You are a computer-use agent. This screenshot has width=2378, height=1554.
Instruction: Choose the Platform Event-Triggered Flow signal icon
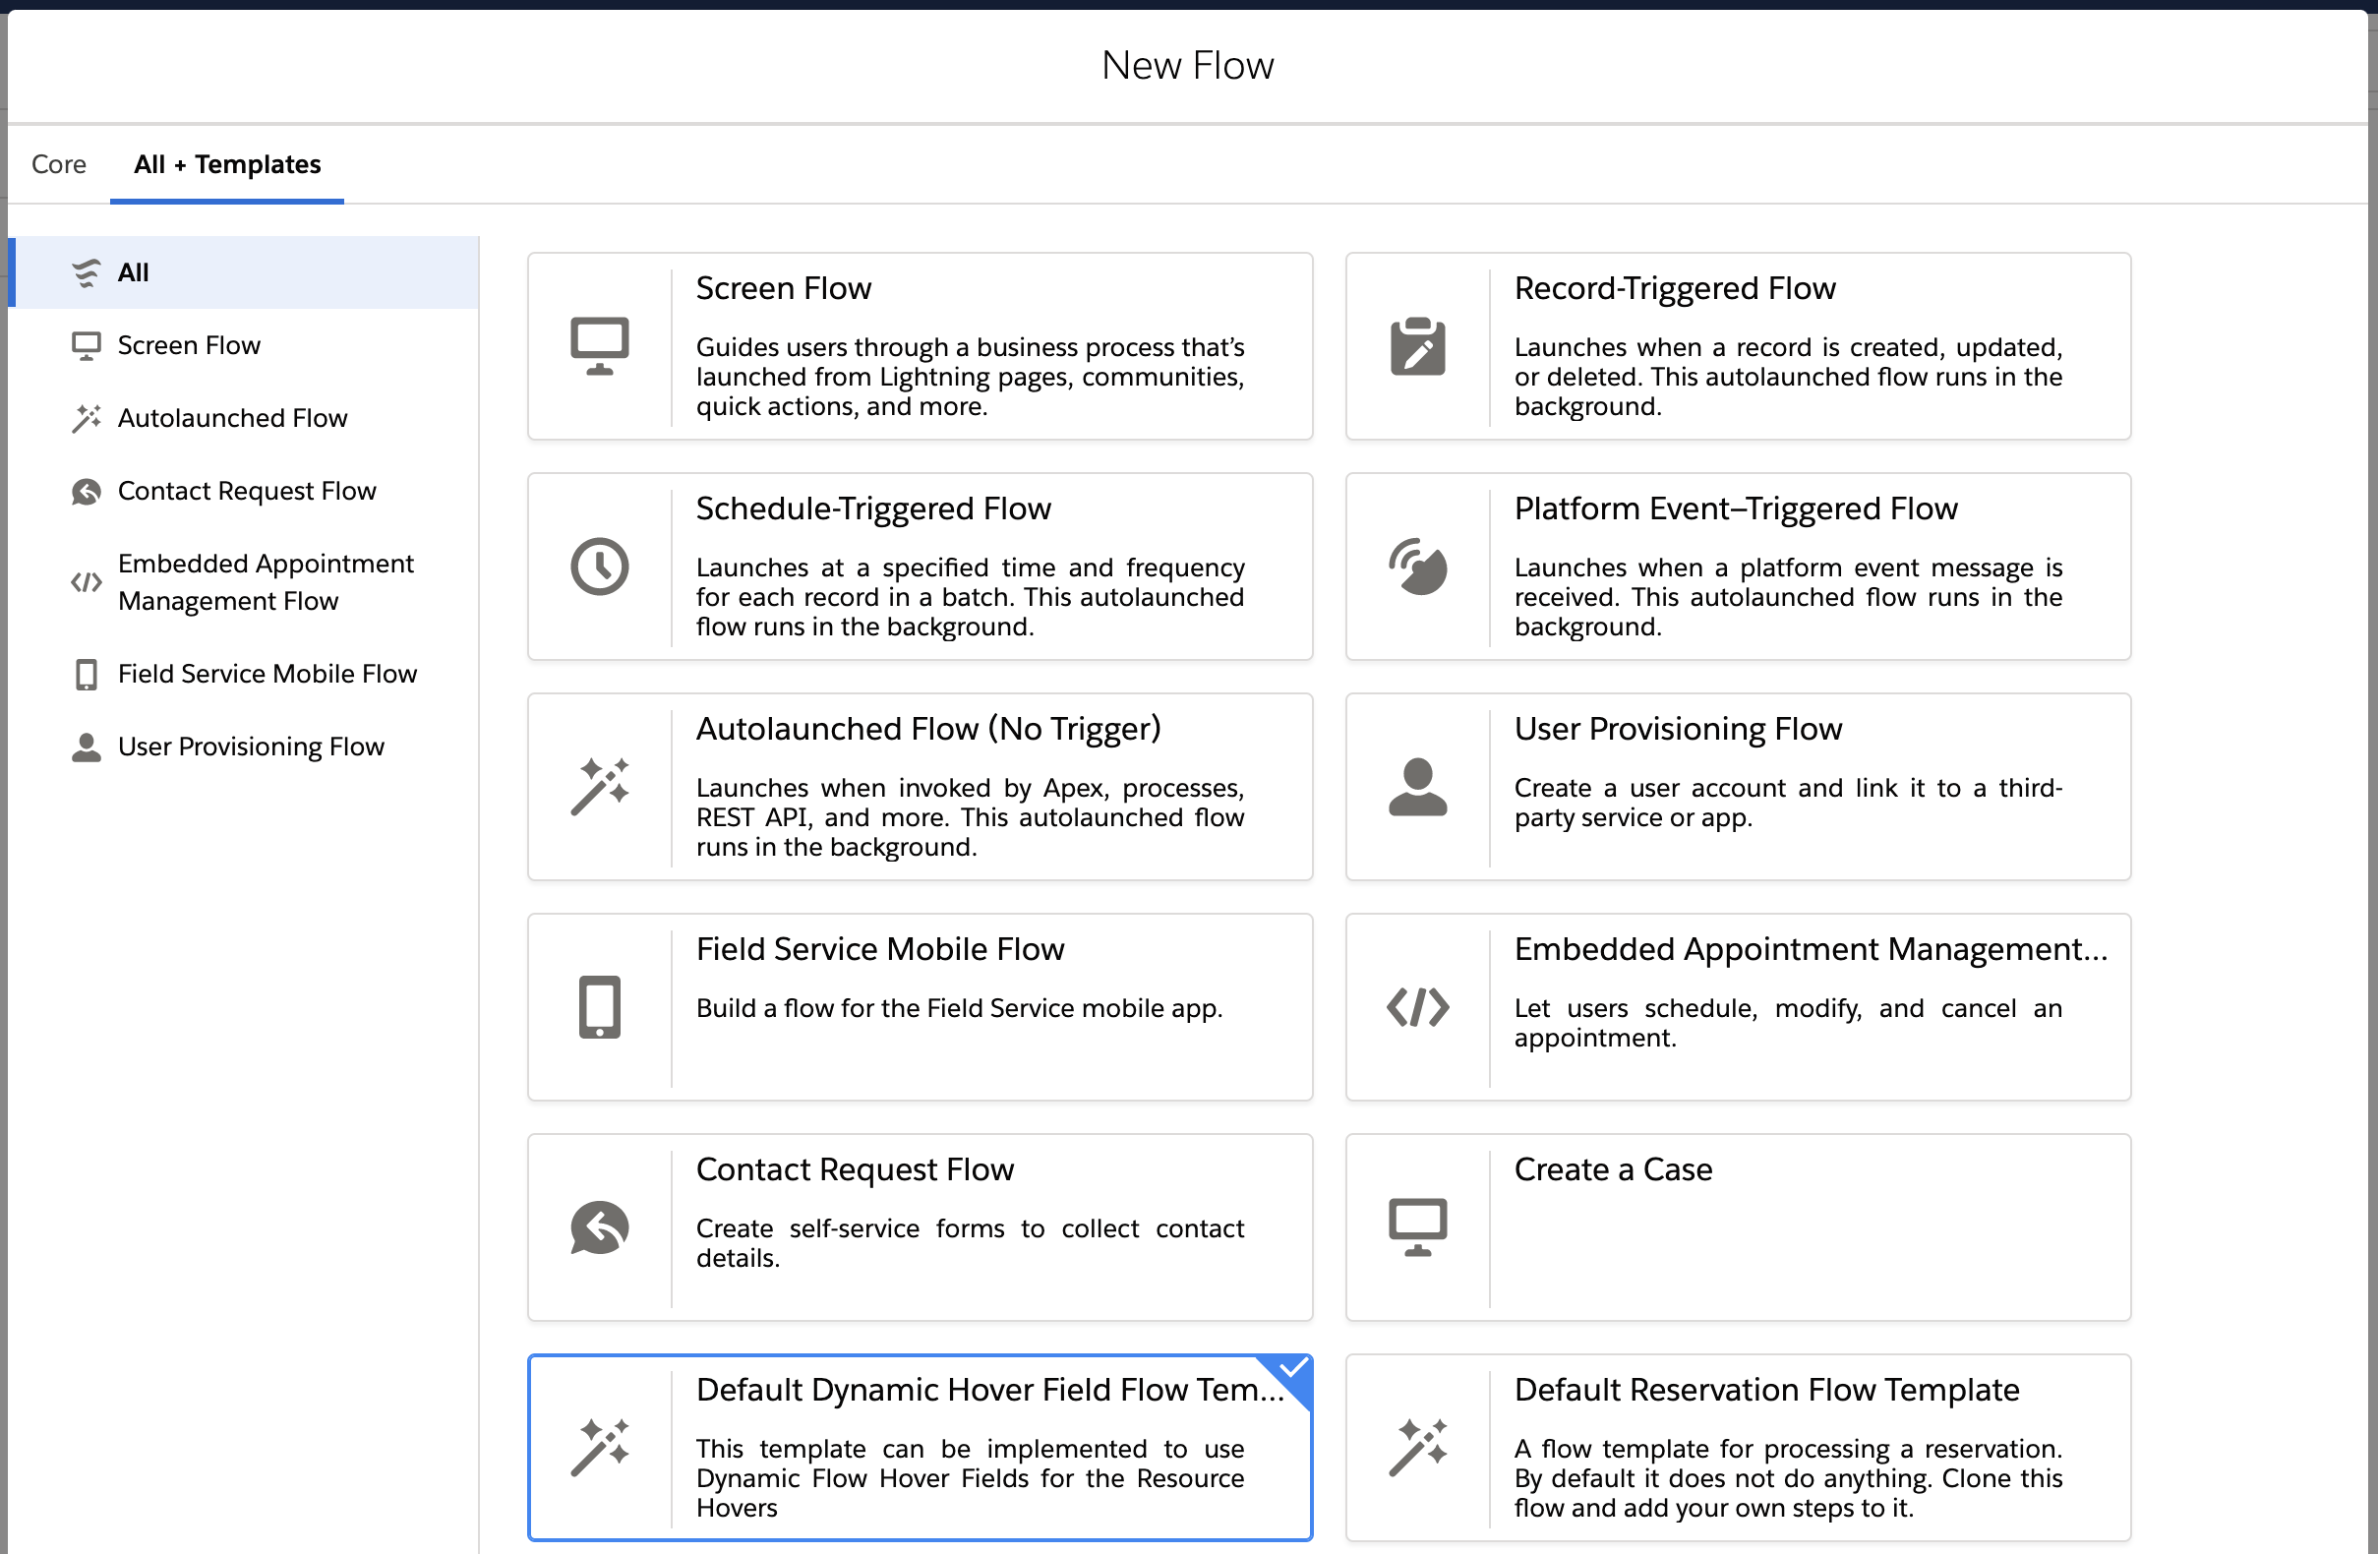[x=1417, y=567]
